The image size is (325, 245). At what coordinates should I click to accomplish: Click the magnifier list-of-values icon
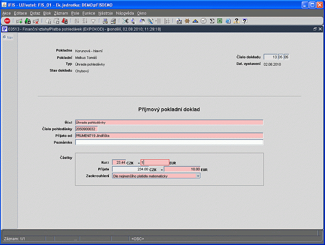(x=150, y=21)
